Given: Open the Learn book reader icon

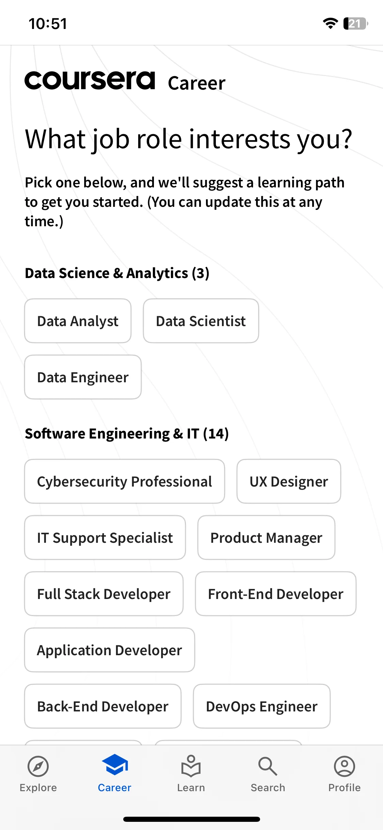Looking at the screenshot, I should pyautogui.click(x=191, y=766).
